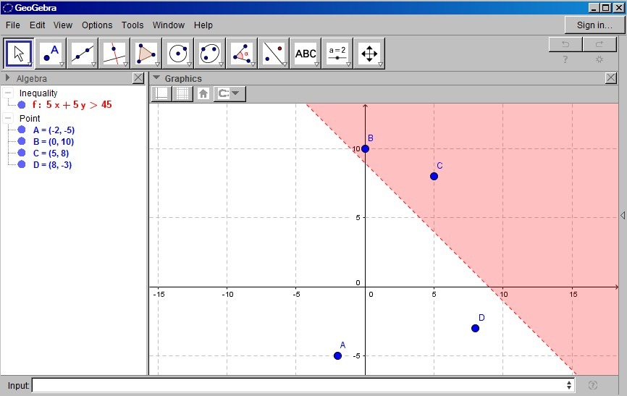Hide point A using its visibility dot
The height and width of the screenshot is (396, 627).
tap(22, 130)
